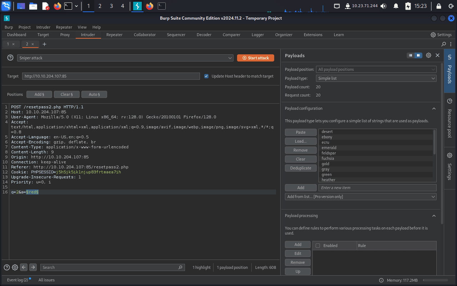Open the Intruder menu
The width and height of the screenshot is (457, 286).
point(43,27)
